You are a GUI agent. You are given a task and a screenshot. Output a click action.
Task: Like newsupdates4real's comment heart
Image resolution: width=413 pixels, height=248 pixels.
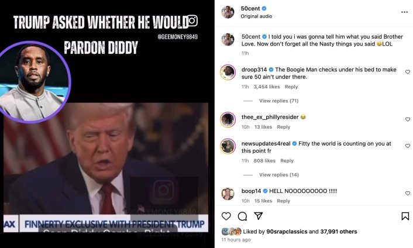408,146
